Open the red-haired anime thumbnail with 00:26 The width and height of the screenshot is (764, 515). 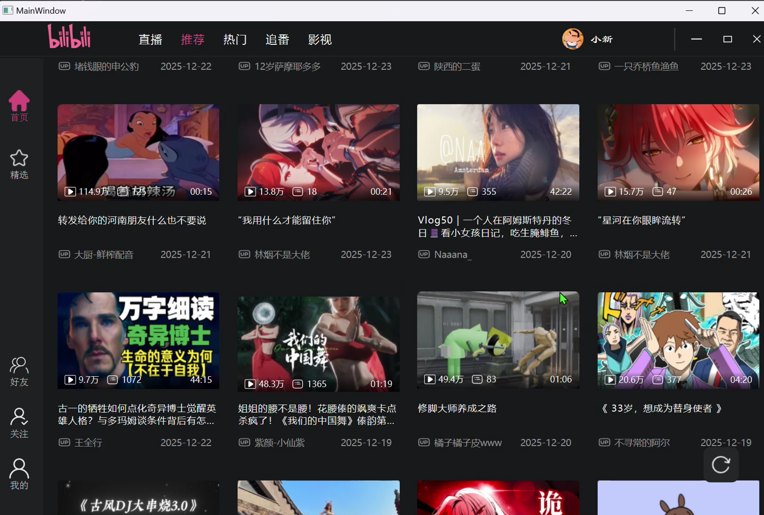[678, 152]
